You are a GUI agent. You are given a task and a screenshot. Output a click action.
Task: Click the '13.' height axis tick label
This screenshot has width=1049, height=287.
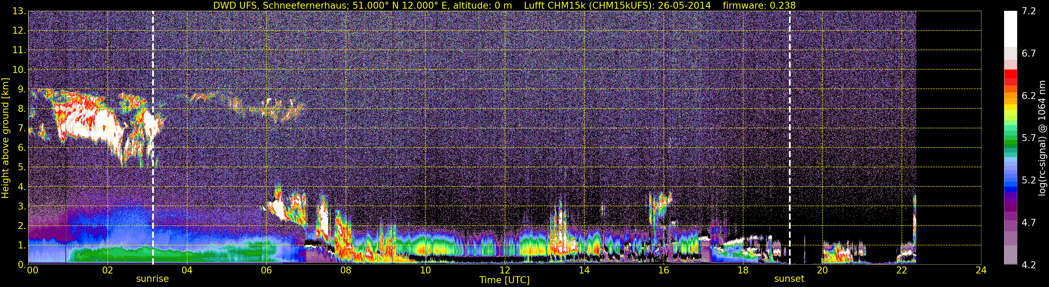pos(19,11)
